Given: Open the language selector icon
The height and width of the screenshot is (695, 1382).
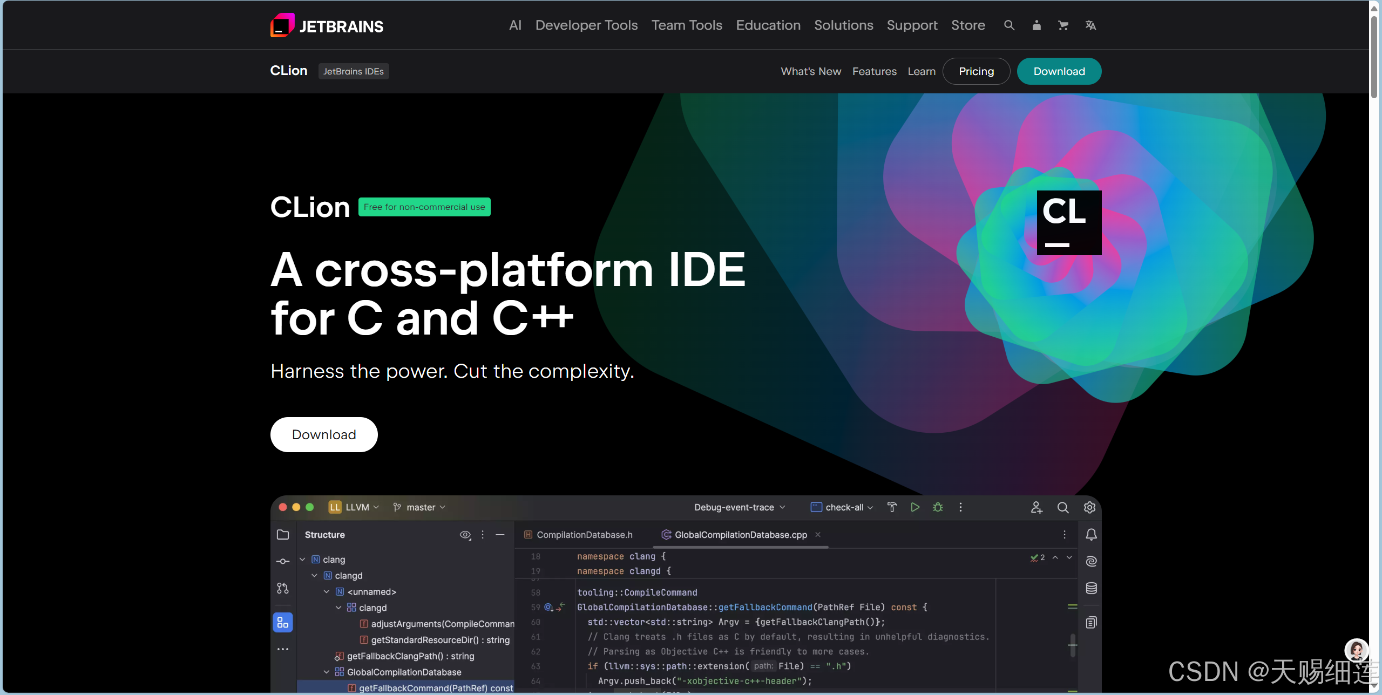Looking at the screenshot, I should [x=1090, y=25].
